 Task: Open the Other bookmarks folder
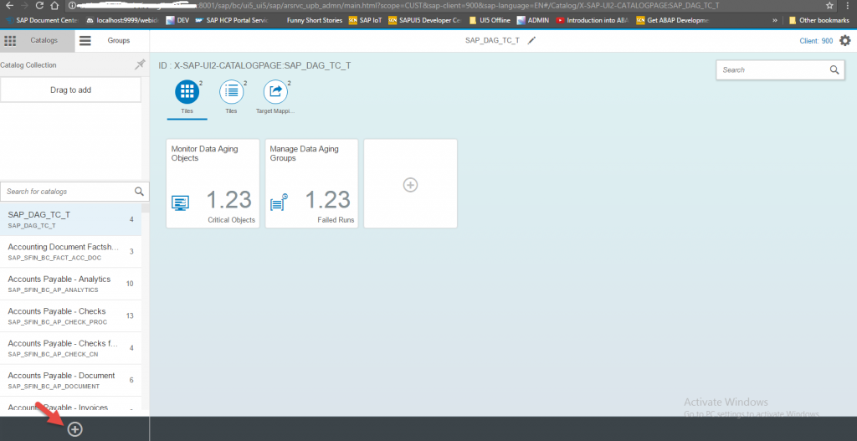pyautogui.click(x=819, y=20)
